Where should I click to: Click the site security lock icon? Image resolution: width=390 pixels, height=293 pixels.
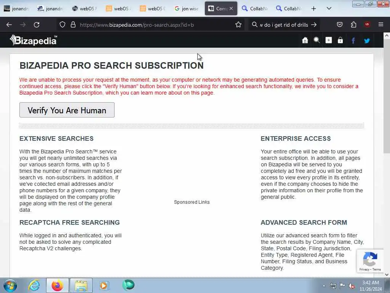tap(73, 25)
